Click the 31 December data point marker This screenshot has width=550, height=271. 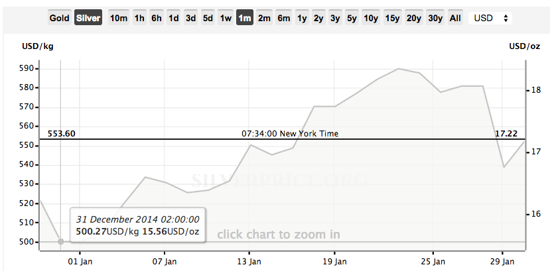(x=60, y=242)
